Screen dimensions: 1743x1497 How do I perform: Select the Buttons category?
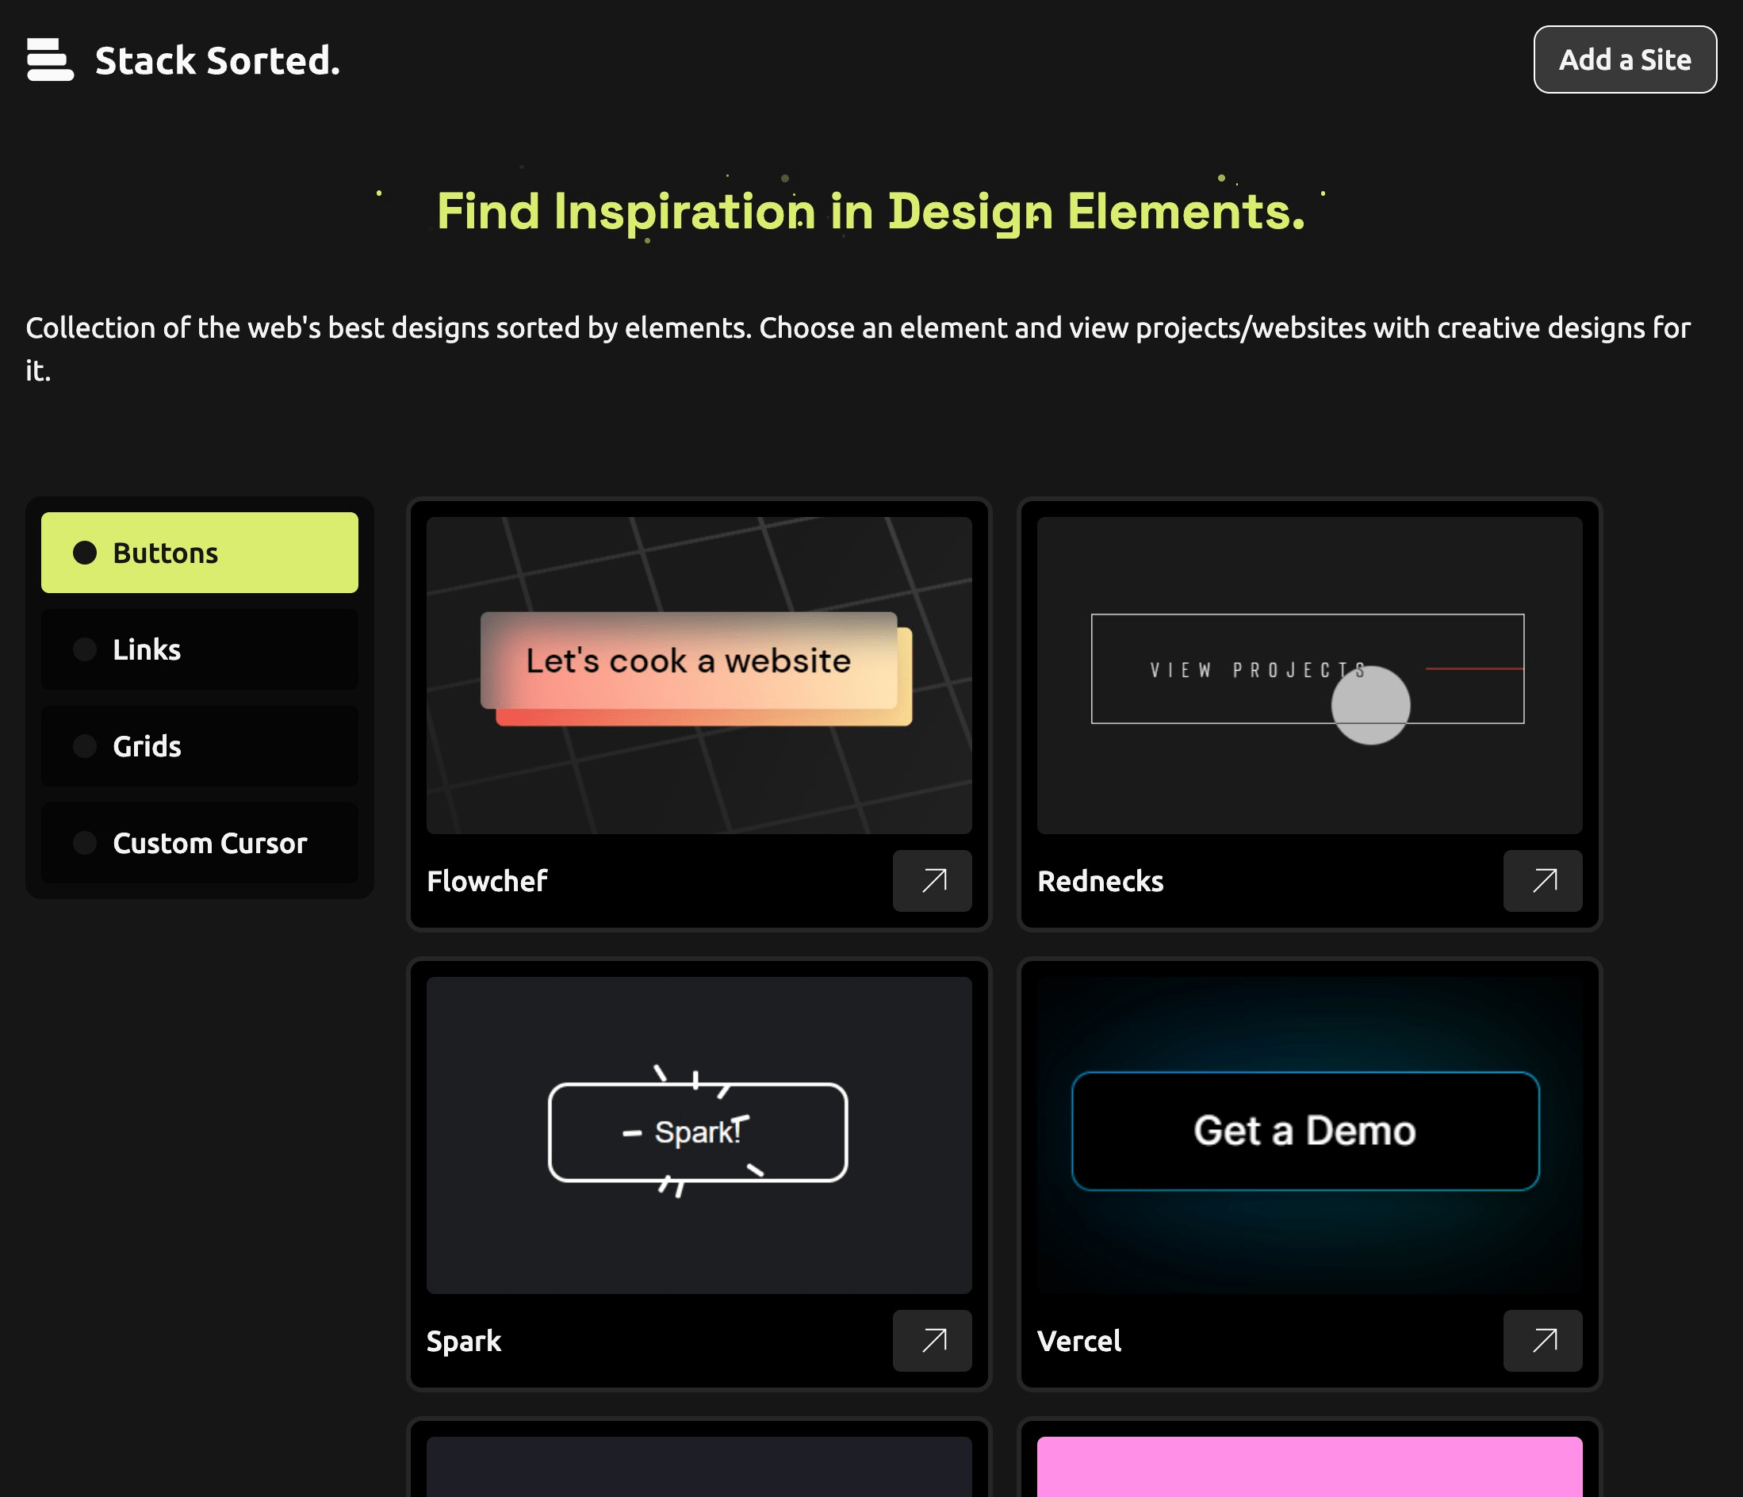(x=199, y=553)
